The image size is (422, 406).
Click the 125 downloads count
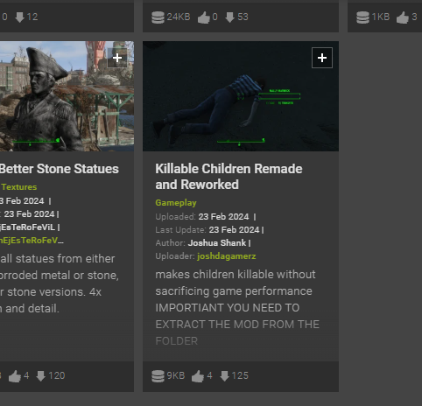pyautogui.click(x=240, y=375)
